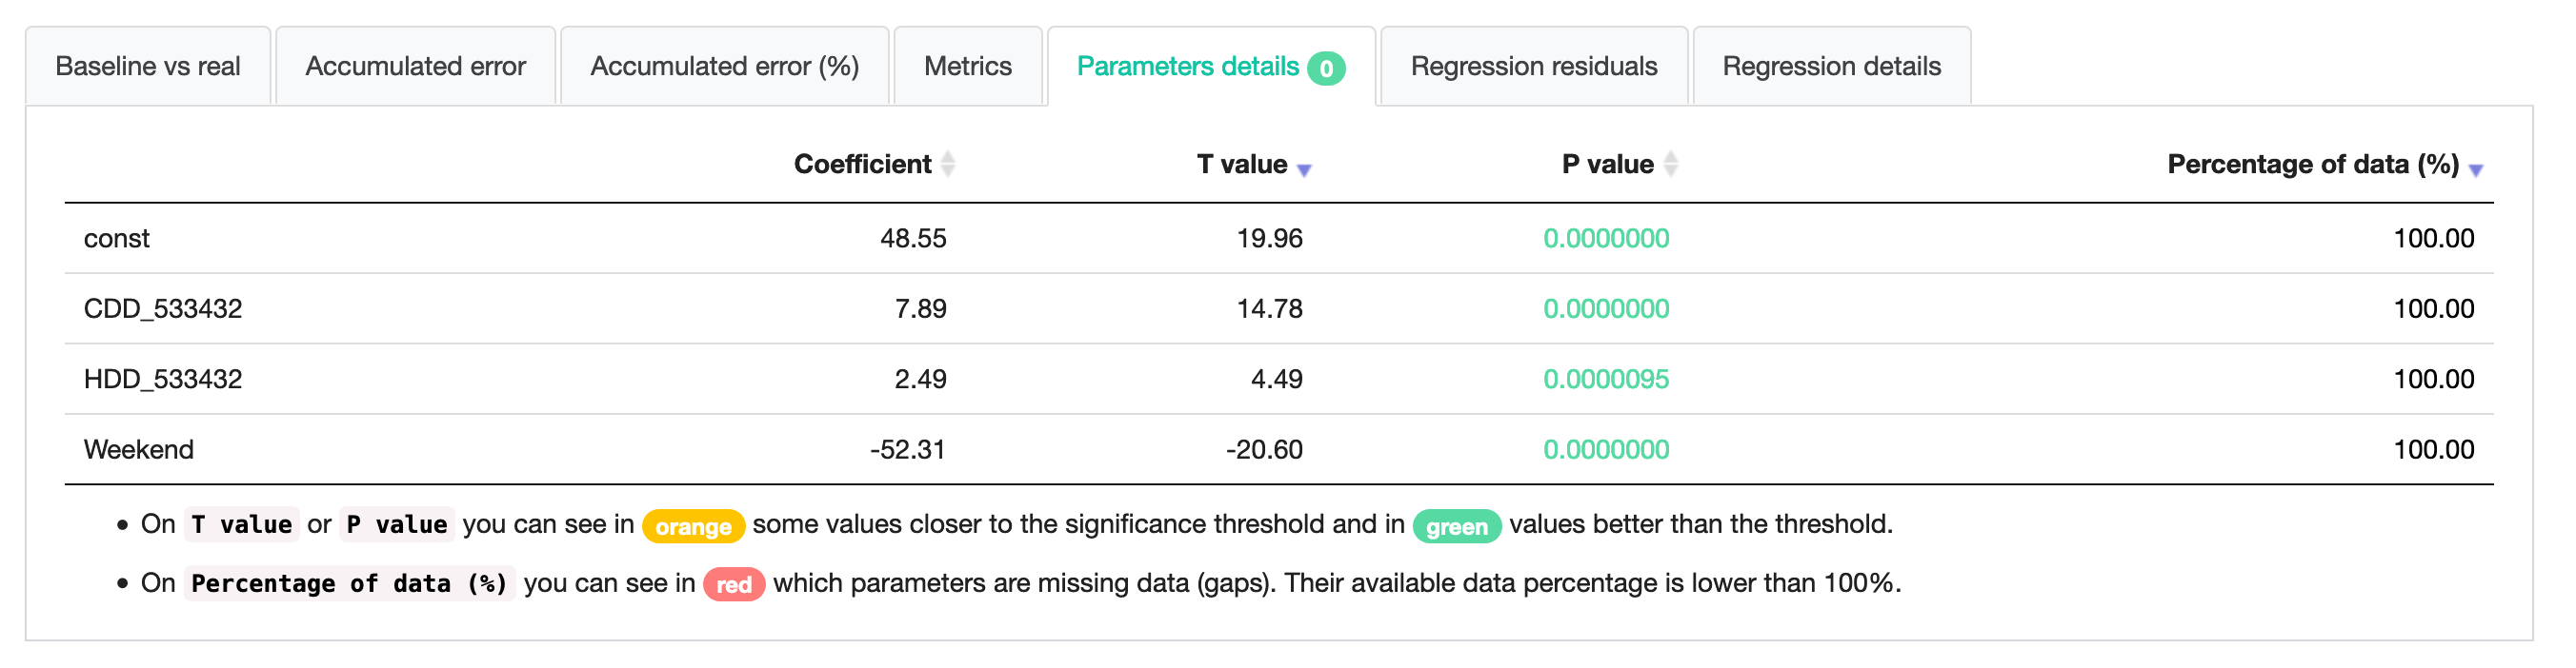Open the Regression residuals tab
Screen dimensions: 2576x668
1534,66
